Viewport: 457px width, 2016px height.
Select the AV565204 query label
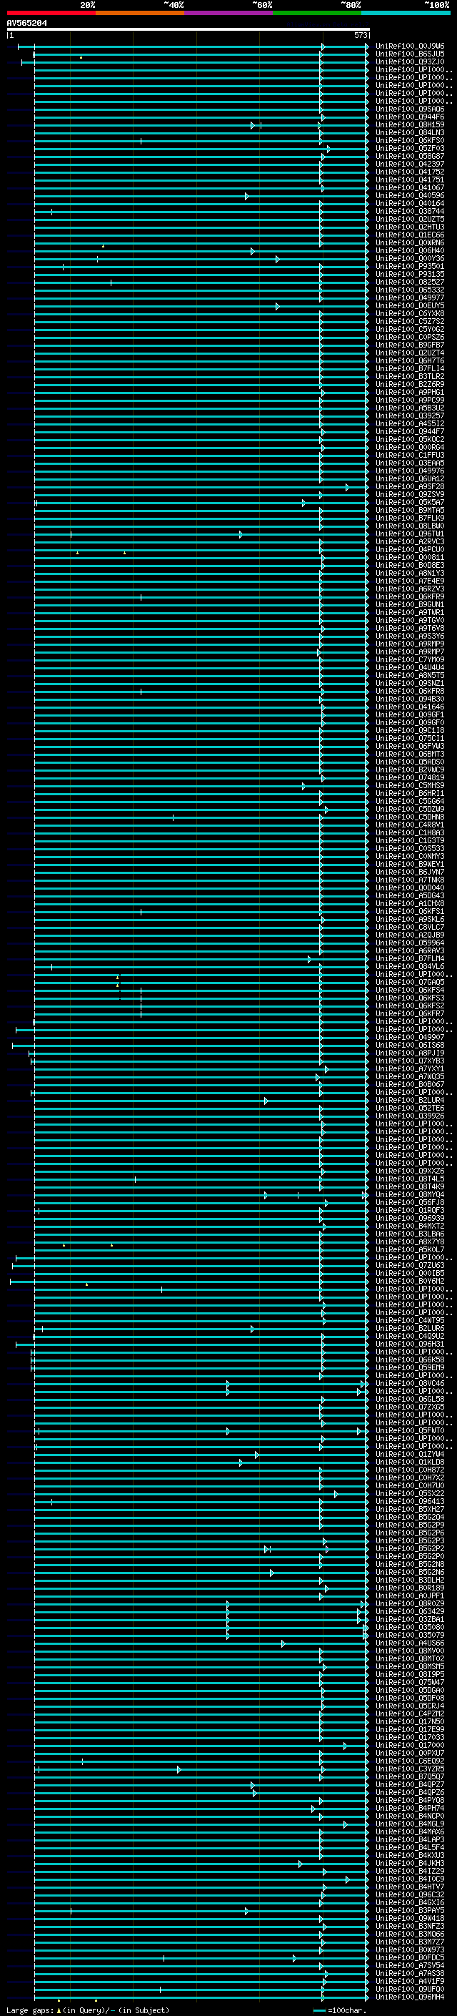(x=26, y=24)
